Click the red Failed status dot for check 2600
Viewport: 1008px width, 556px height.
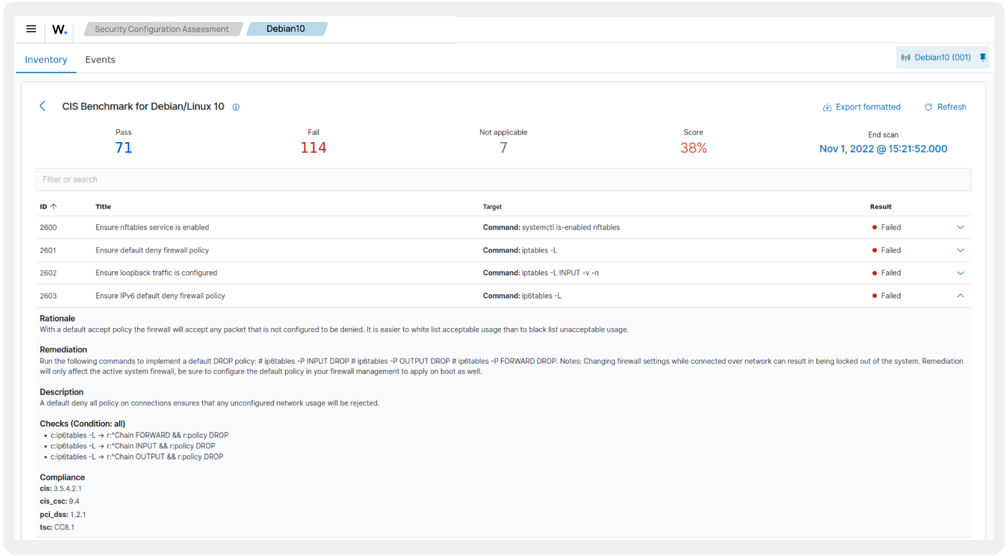pyautogui.click(x=874, y=227)
